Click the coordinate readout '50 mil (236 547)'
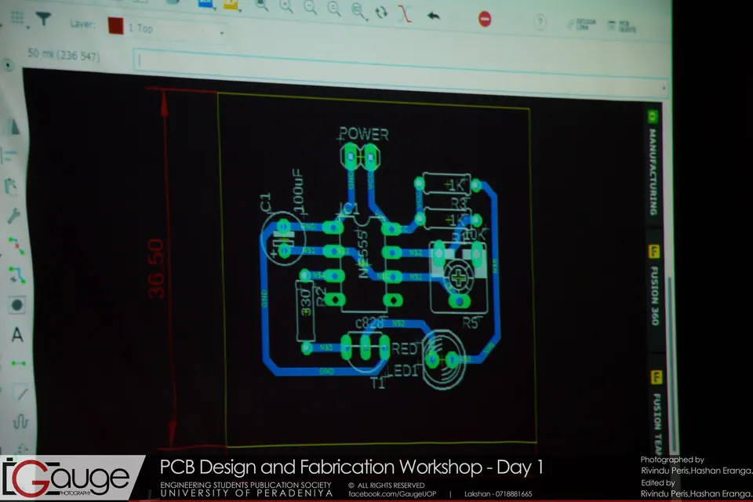 (x=64, y=55)
